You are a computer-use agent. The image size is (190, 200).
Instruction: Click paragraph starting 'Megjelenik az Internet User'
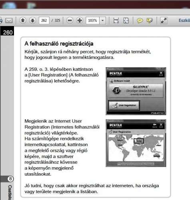pyautogui.click(x=62, y=148)
